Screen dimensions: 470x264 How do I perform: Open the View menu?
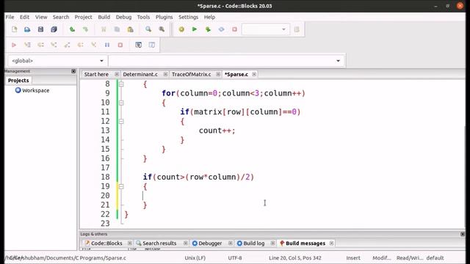point(41,17)
